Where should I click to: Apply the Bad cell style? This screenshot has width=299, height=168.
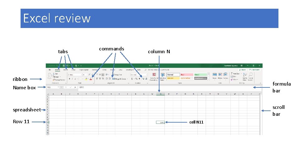[187, 75]
